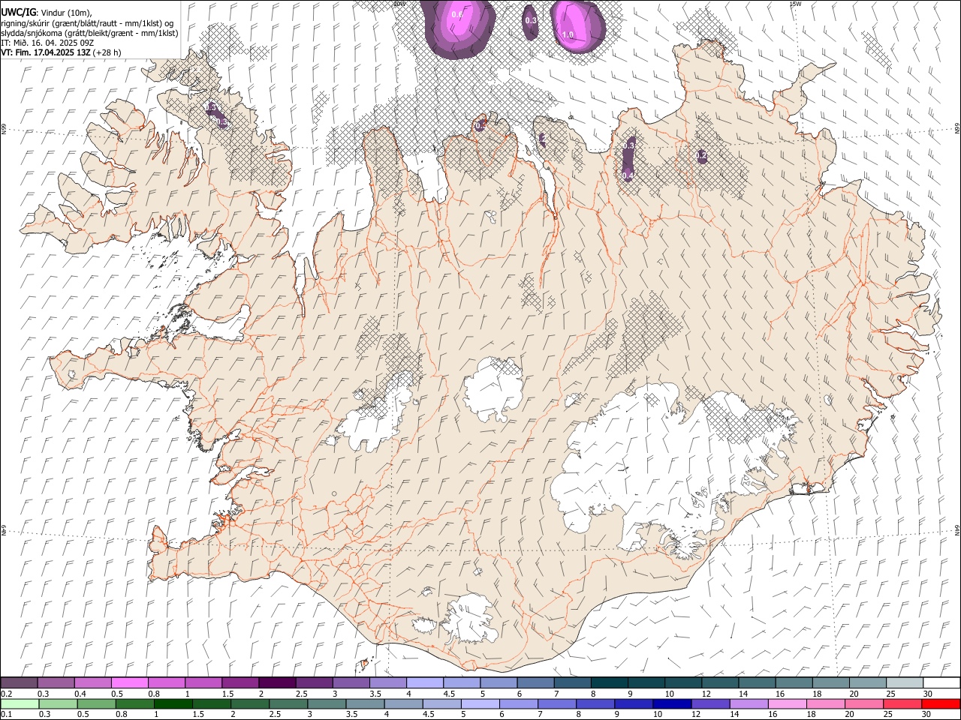Pick the light gray snow legend swatch labeled 25
The width and height of the screenshot is (961, 720).
(905, 682)
